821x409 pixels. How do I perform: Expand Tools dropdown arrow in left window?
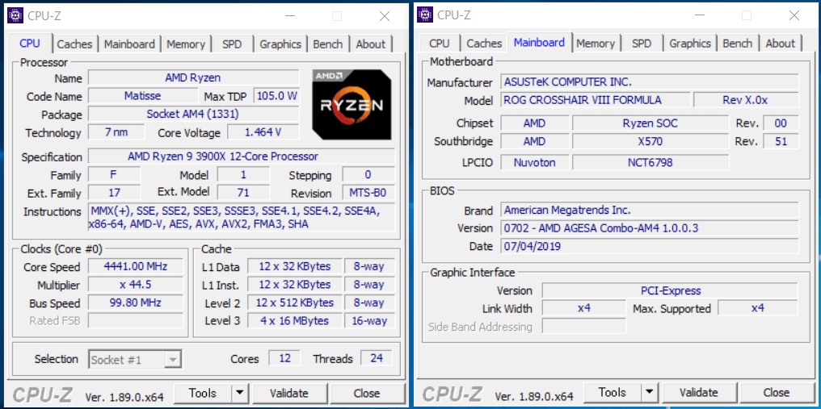[x=240, y=393]
